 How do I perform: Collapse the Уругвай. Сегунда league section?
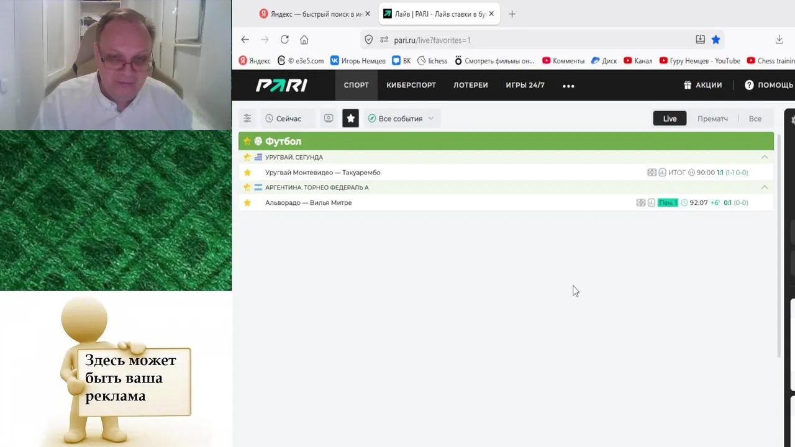point(765,157)
